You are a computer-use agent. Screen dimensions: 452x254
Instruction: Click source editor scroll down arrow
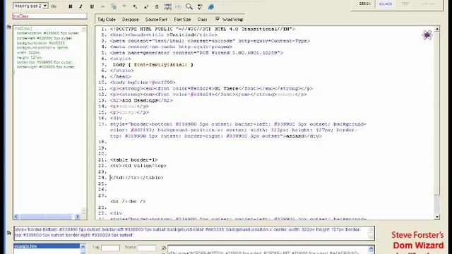pyautogui.click(x=437, y=217)
